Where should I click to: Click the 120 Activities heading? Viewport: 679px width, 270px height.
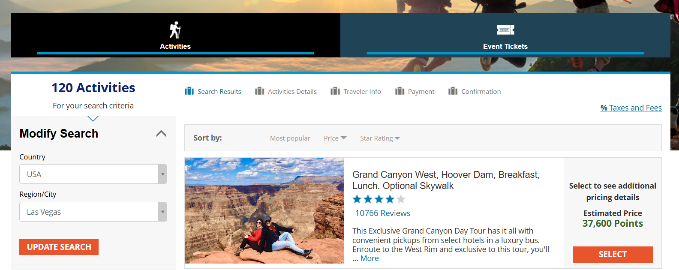(x=93, y=87)
